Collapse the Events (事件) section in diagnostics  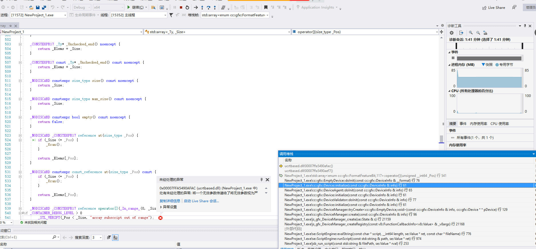point(449,52)
